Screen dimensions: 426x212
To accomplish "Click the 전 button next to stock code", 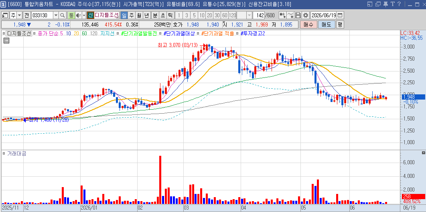I will click(x=26, y=15).
